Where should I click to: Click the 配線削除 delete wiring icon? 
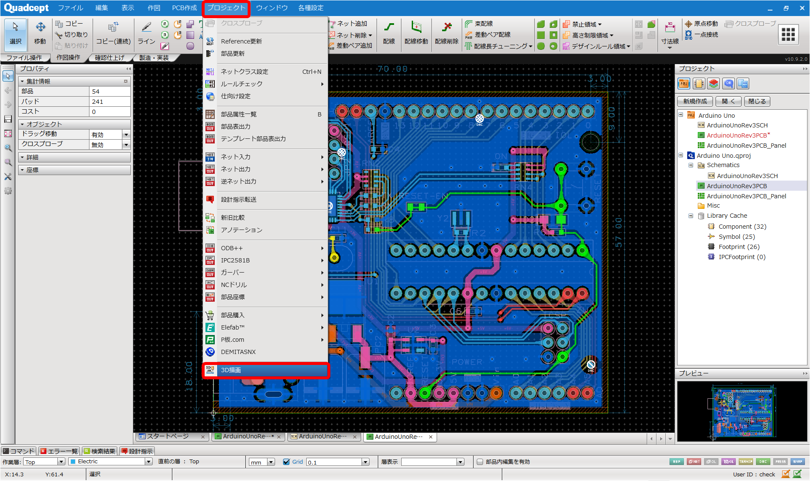pyautogui.click(x=446, y=34)
